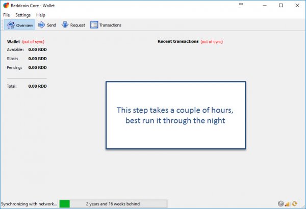306x209 pixels.
Task: Maximize the Reddcoin Core window
Action: pyautogui.click(x=281, y=6)
